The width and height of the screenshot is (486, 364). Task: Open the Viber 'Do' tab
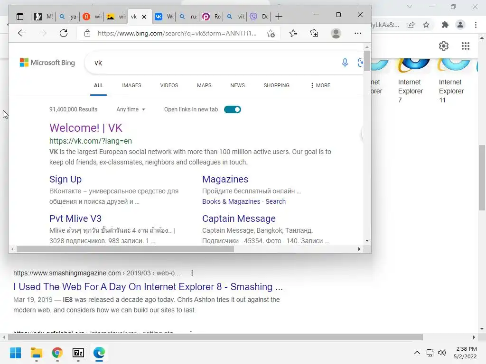tap(260, 17)
